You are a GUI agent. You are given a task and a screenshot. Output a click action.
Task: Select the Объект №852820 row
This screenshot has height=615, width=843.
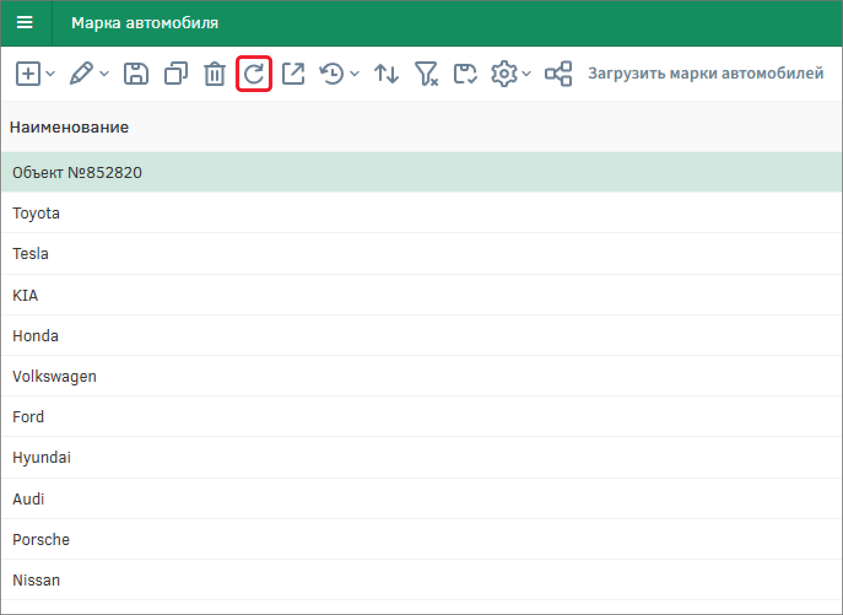tap(77, 172)
